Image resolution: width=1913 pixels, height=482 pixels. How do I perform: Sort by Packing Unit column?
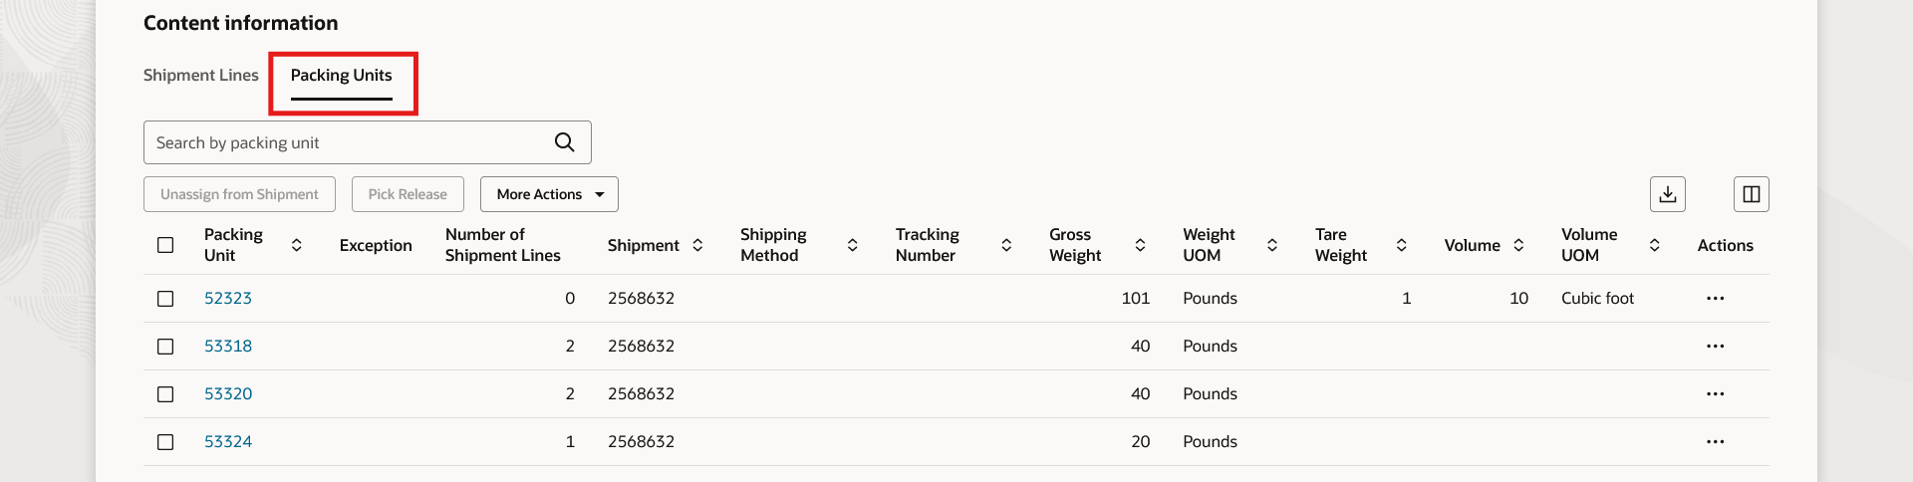tap(296, 245)
